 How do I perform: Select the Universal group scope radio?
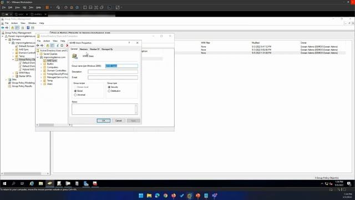[x=75, y=95]
